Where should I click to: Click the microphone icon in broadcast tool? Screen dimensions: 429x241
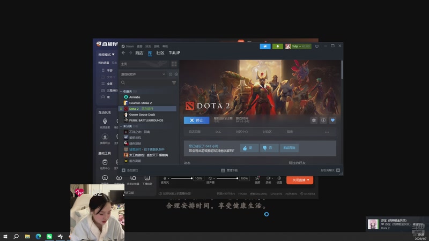click(165, 178)
